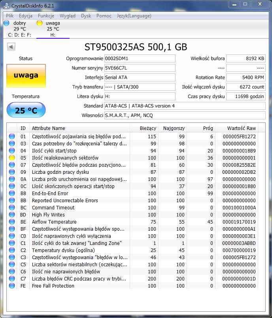Click status icon of attribute 09 row

click(12, 172)
